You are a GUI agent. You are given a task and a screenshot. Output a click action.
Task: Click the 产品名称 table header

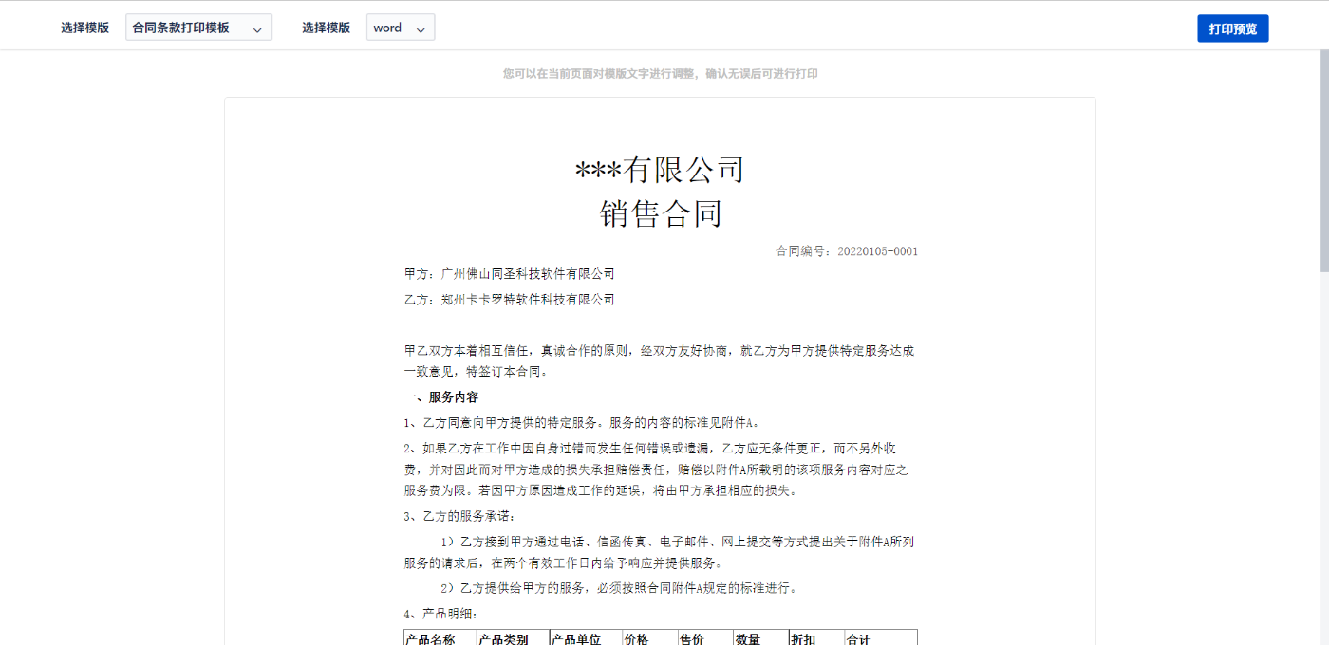pos(440,638)
